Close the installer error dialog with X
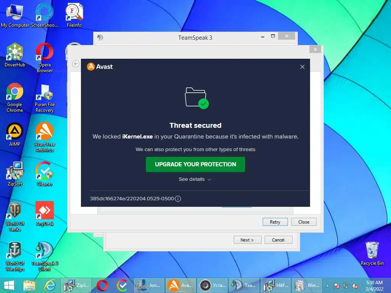Image resolution: width=391 pixels, height=293 pixels. click(x=315, y=49)
